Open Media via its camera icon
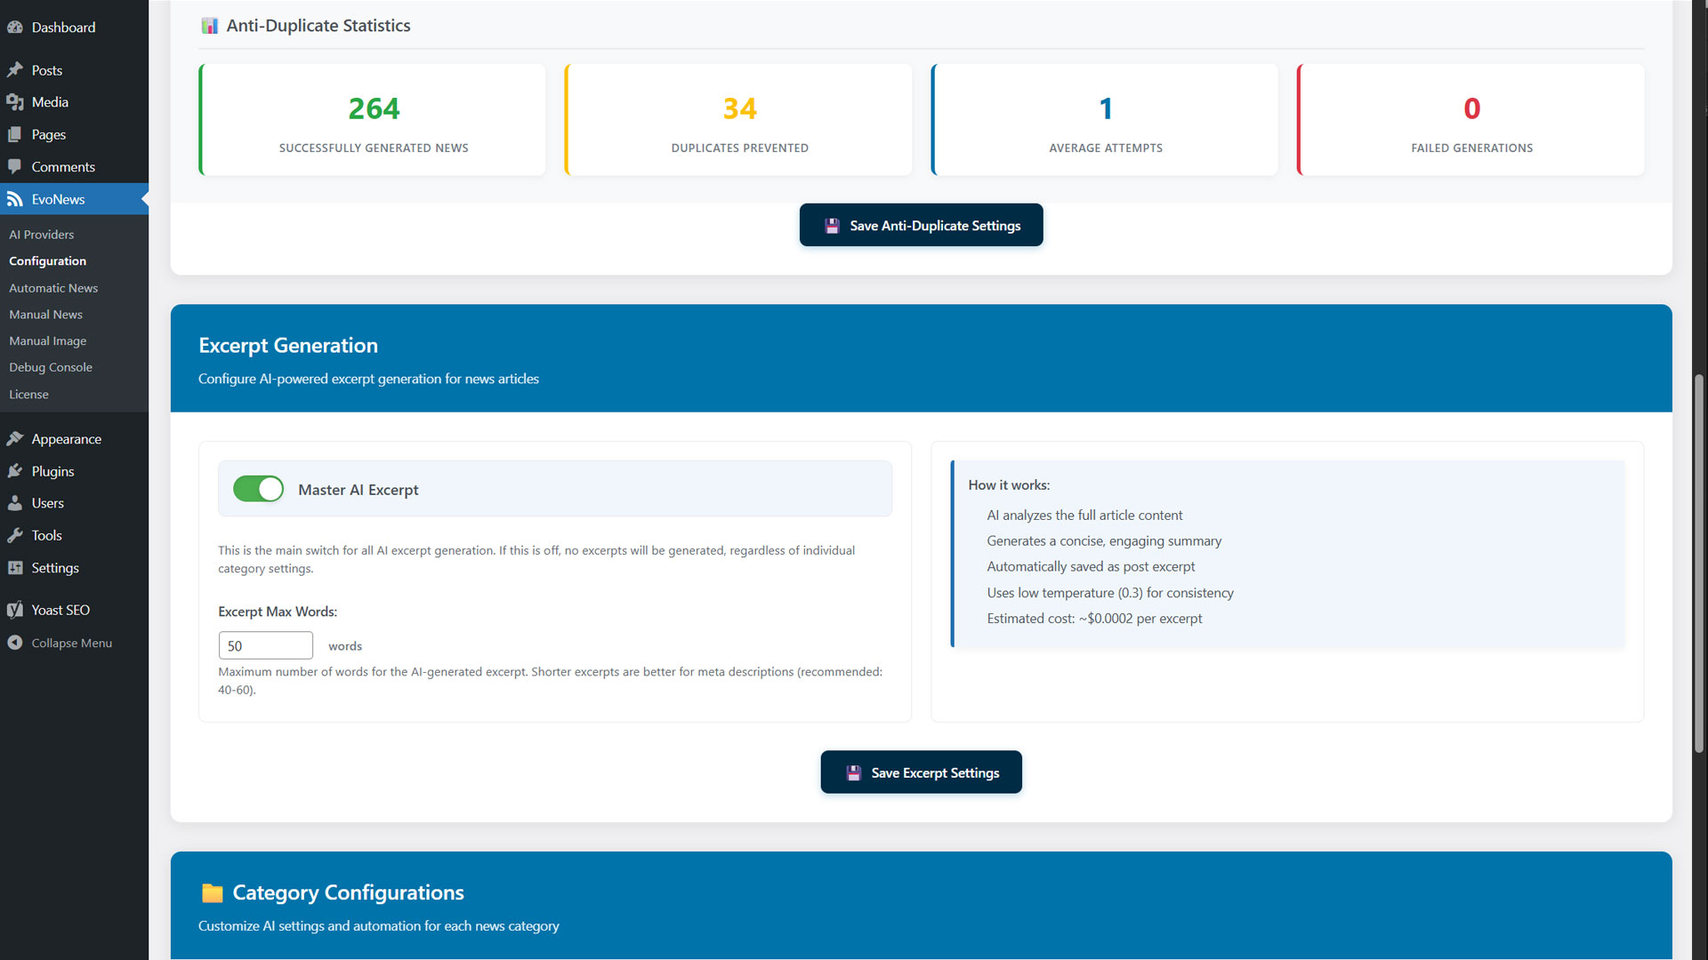The width and height of the screenshot is (1708, 960). point(15,102)
